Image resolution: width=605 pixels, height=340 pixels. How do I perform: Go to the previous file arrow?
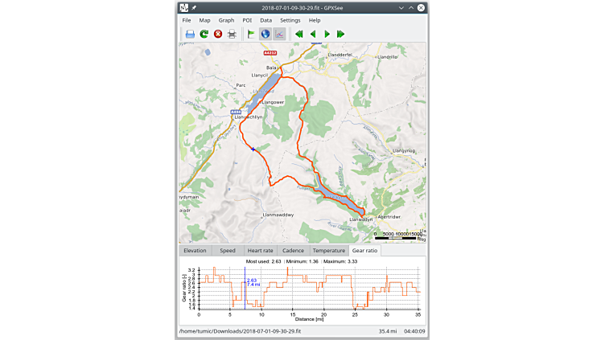pyautogui.click(x=313, y=34)
